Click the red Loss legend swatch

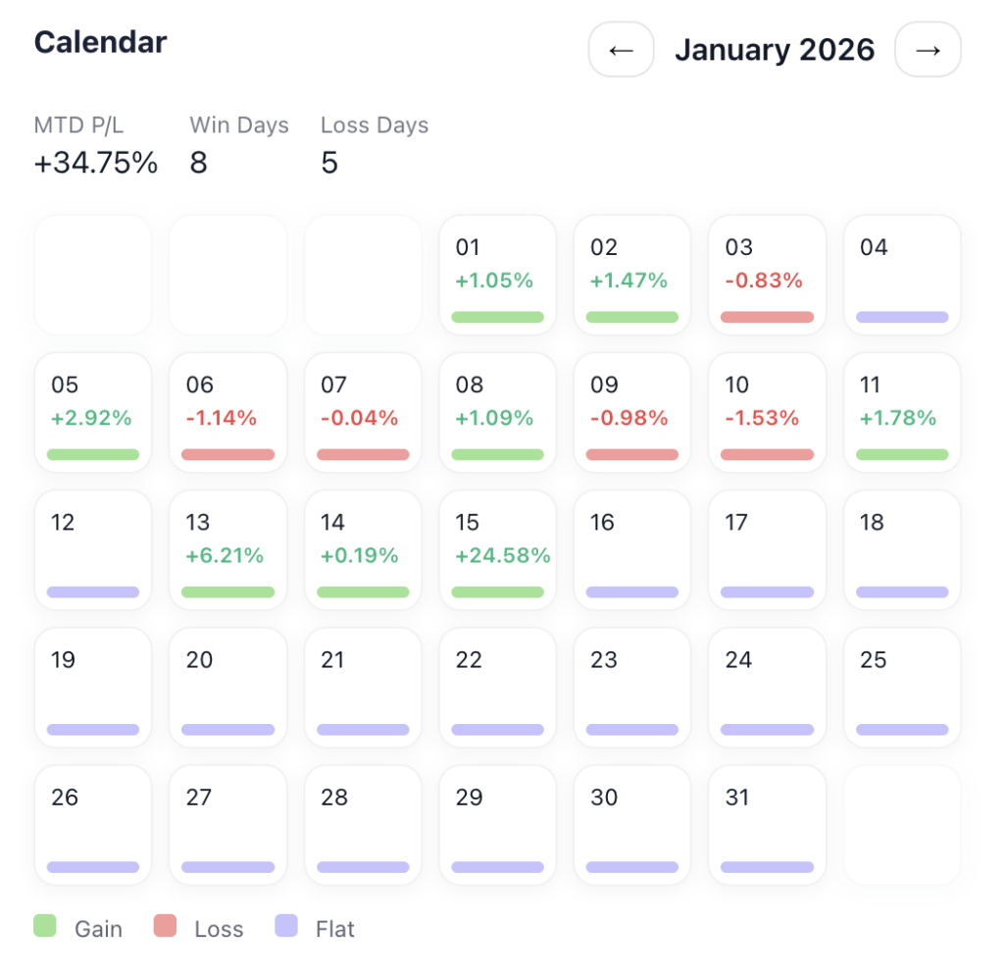pos(165,925)
